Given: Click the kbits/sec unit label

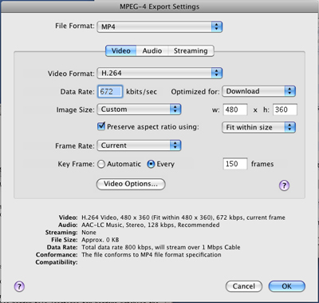Looking at the screenshot, I should pos(141,92).
